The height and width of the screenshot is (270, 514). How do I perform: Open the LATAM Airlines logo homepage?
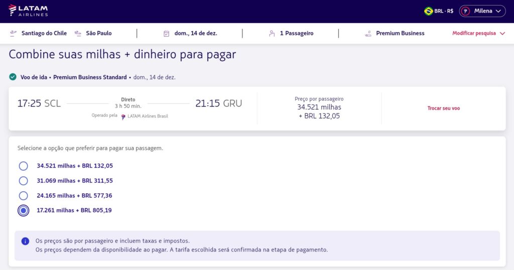[28, 11]
